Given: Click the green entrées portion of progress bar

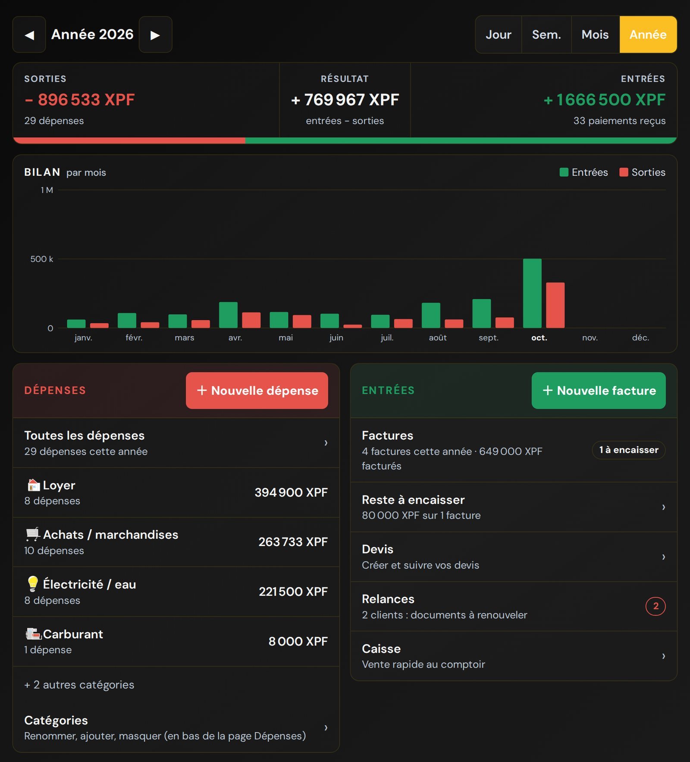Looking at the screenshot, I should pyautogui.click(x=461, y=141).
